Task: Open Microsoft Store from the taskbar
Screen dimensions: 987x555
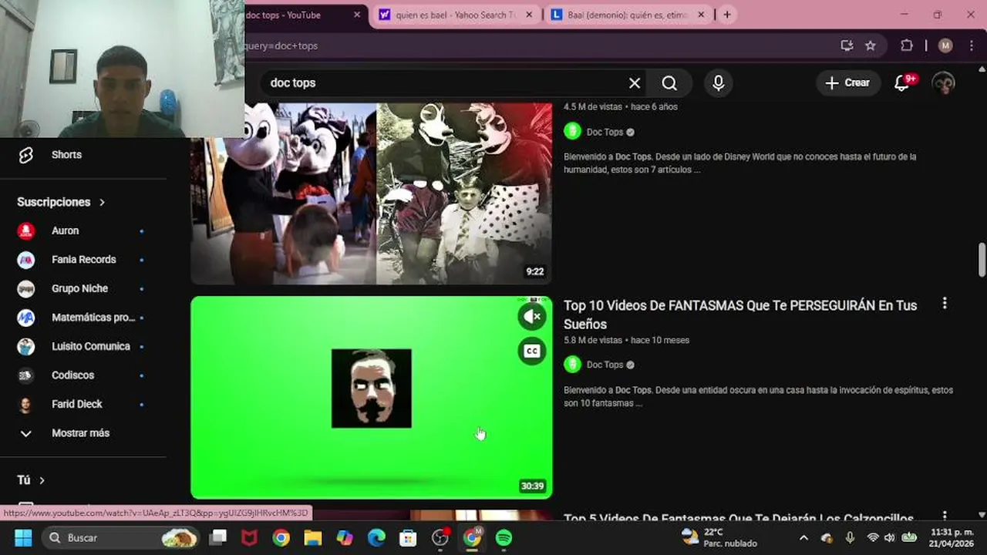Action: tap(408, 537)
